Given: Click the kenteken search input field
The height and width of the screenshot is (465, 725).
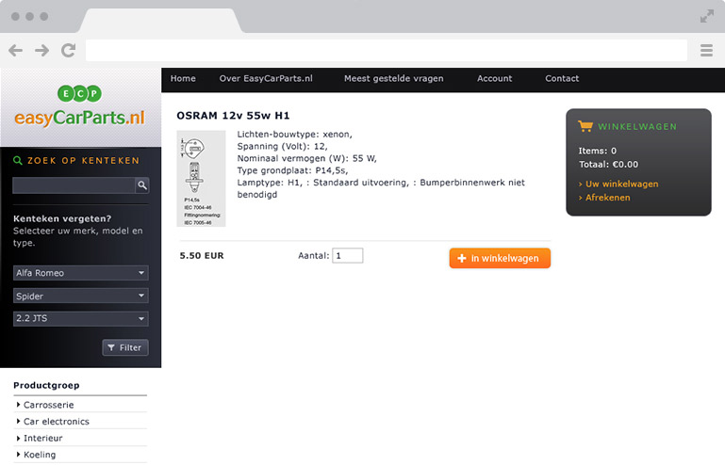Looking at the screenshot, I should tap(74, 185).
